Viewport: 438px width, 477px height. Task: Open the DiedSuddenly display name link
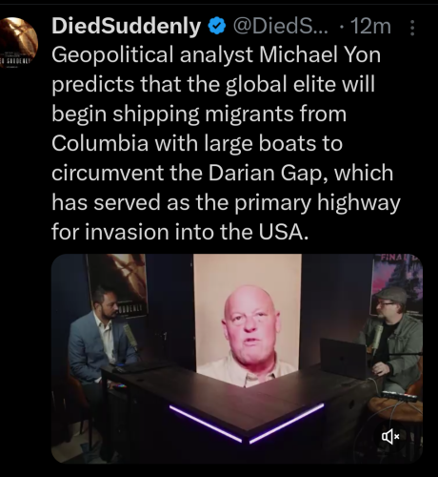[x=127, y=26]
